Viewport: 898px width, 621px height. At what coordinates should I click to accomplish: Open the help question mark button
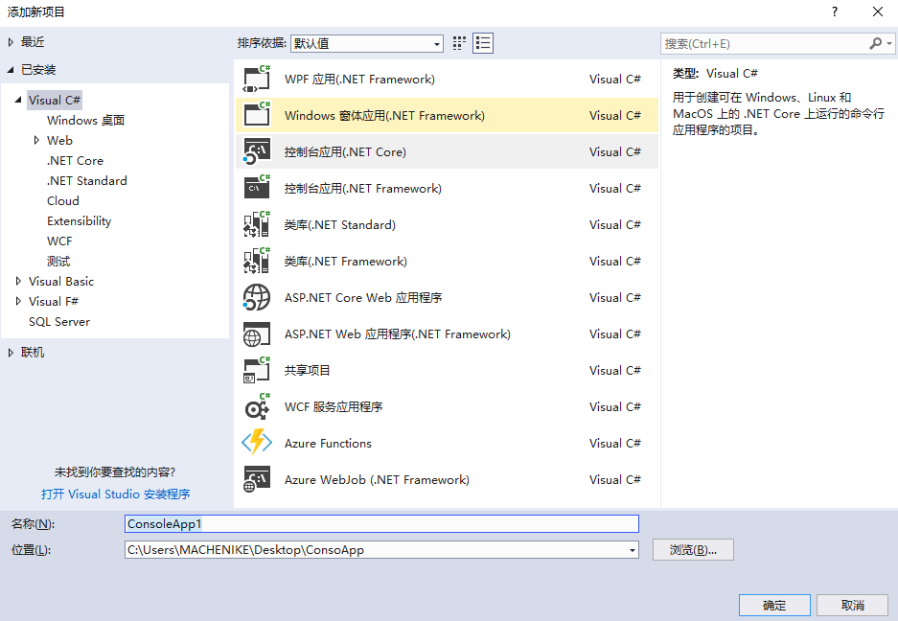[835, 11]
